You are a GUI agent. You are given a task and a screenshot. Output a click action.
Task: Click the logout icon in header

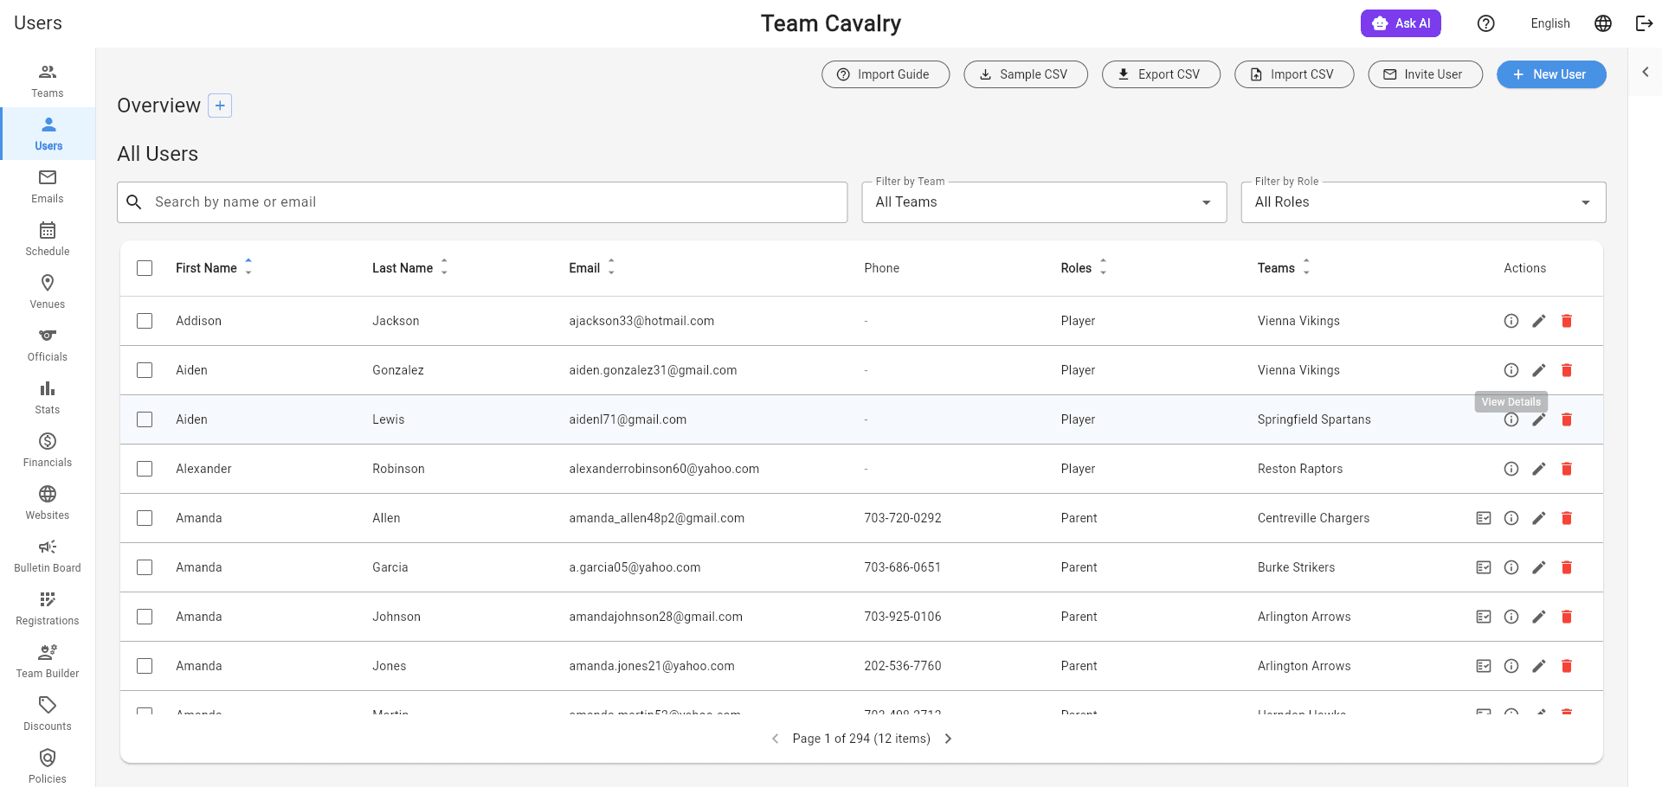1644,23
